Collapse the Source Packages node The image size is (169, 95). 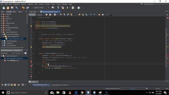pos(2,34)
